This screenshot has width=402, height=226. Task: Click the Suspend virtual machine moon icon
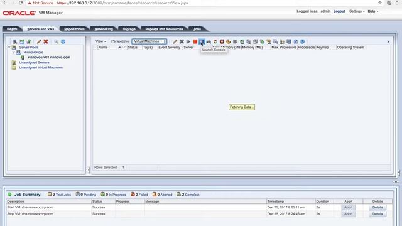[x=229, y=41]
